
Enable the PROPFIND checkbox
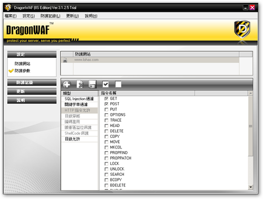tap(106, 153)
